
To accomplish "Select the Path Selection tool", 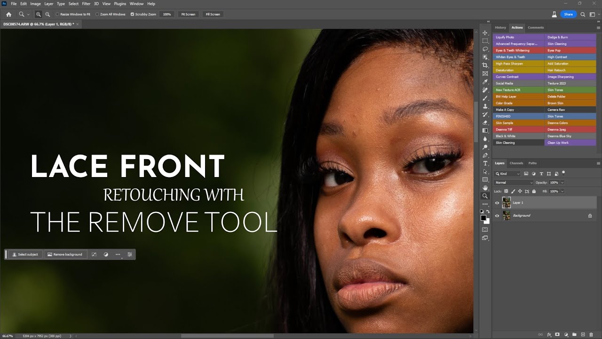I will tap(485, 171).
